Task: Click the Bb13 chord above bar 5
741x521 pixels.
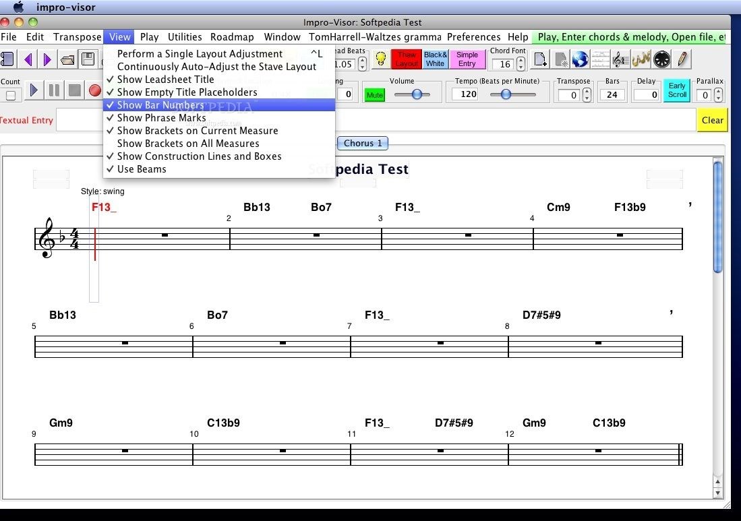Action: [63, 315]
